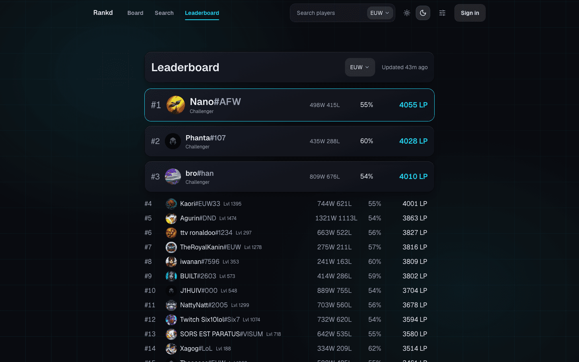Open bro#han player name
Image resolution: width=579 pixels, height=362 pixels.
click(x=199, y=173)
